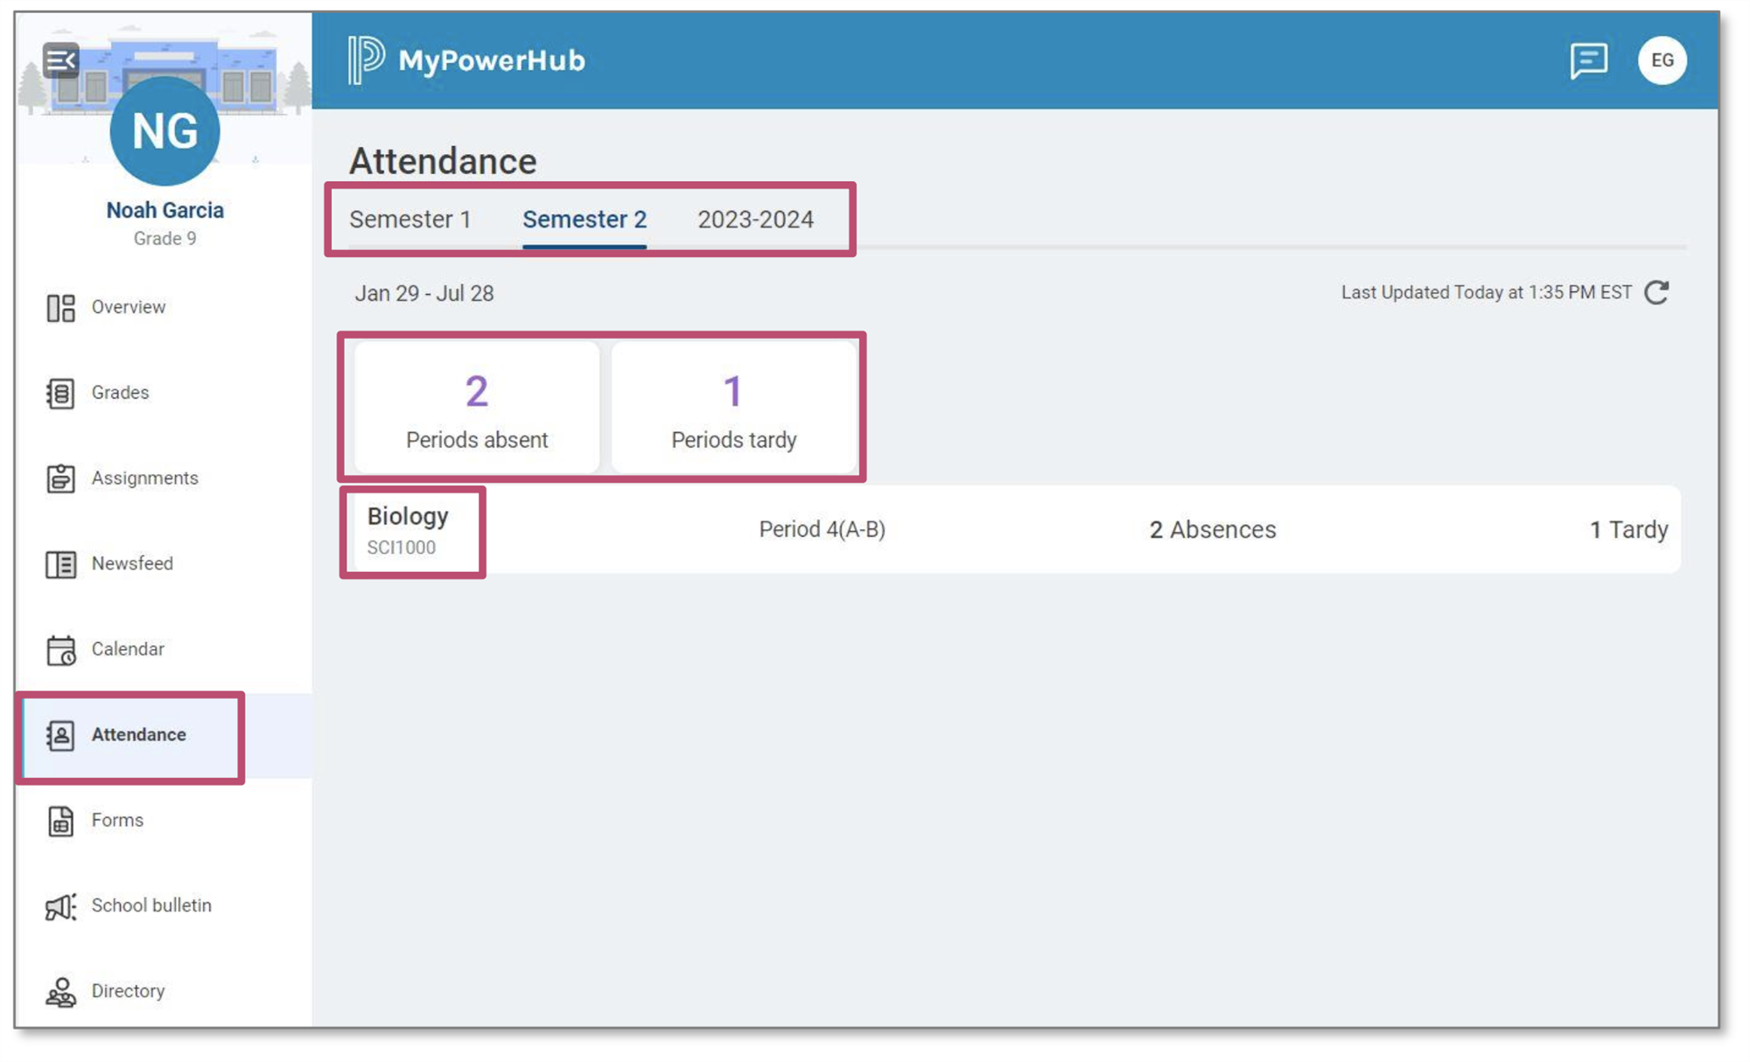Open the Forms menu label
This screenshot has height=1062, width=1750.
tap(117, 820)
